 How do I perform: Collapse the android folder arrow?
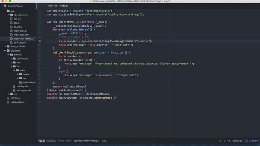[8, 54]
